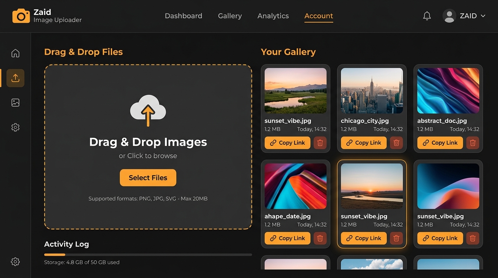Click trash icon on the highlighted sunset_vibe.jpg card
Image resolution: width=498 pixels, height=278 pixels.
[x=396, y=238]
